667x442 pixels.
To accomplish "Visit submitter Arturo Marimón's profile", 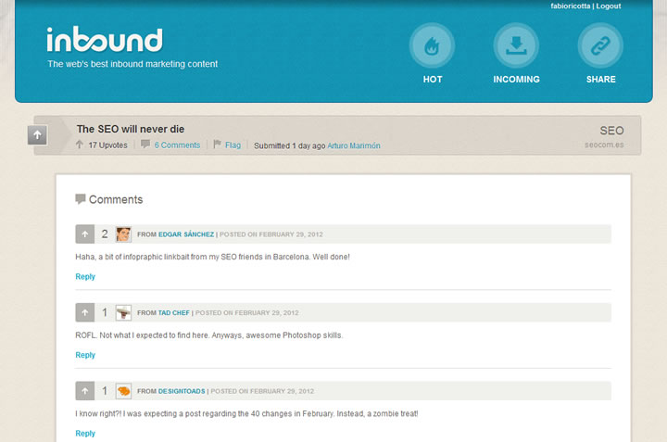I will click(353, 145).
